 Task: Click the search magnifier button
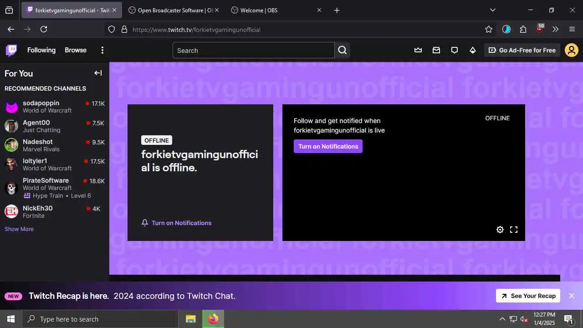point(343,50)
